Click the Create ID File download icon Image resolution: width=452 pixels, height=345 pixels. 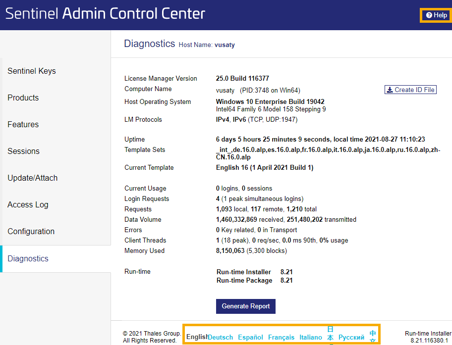coord(390,90)
